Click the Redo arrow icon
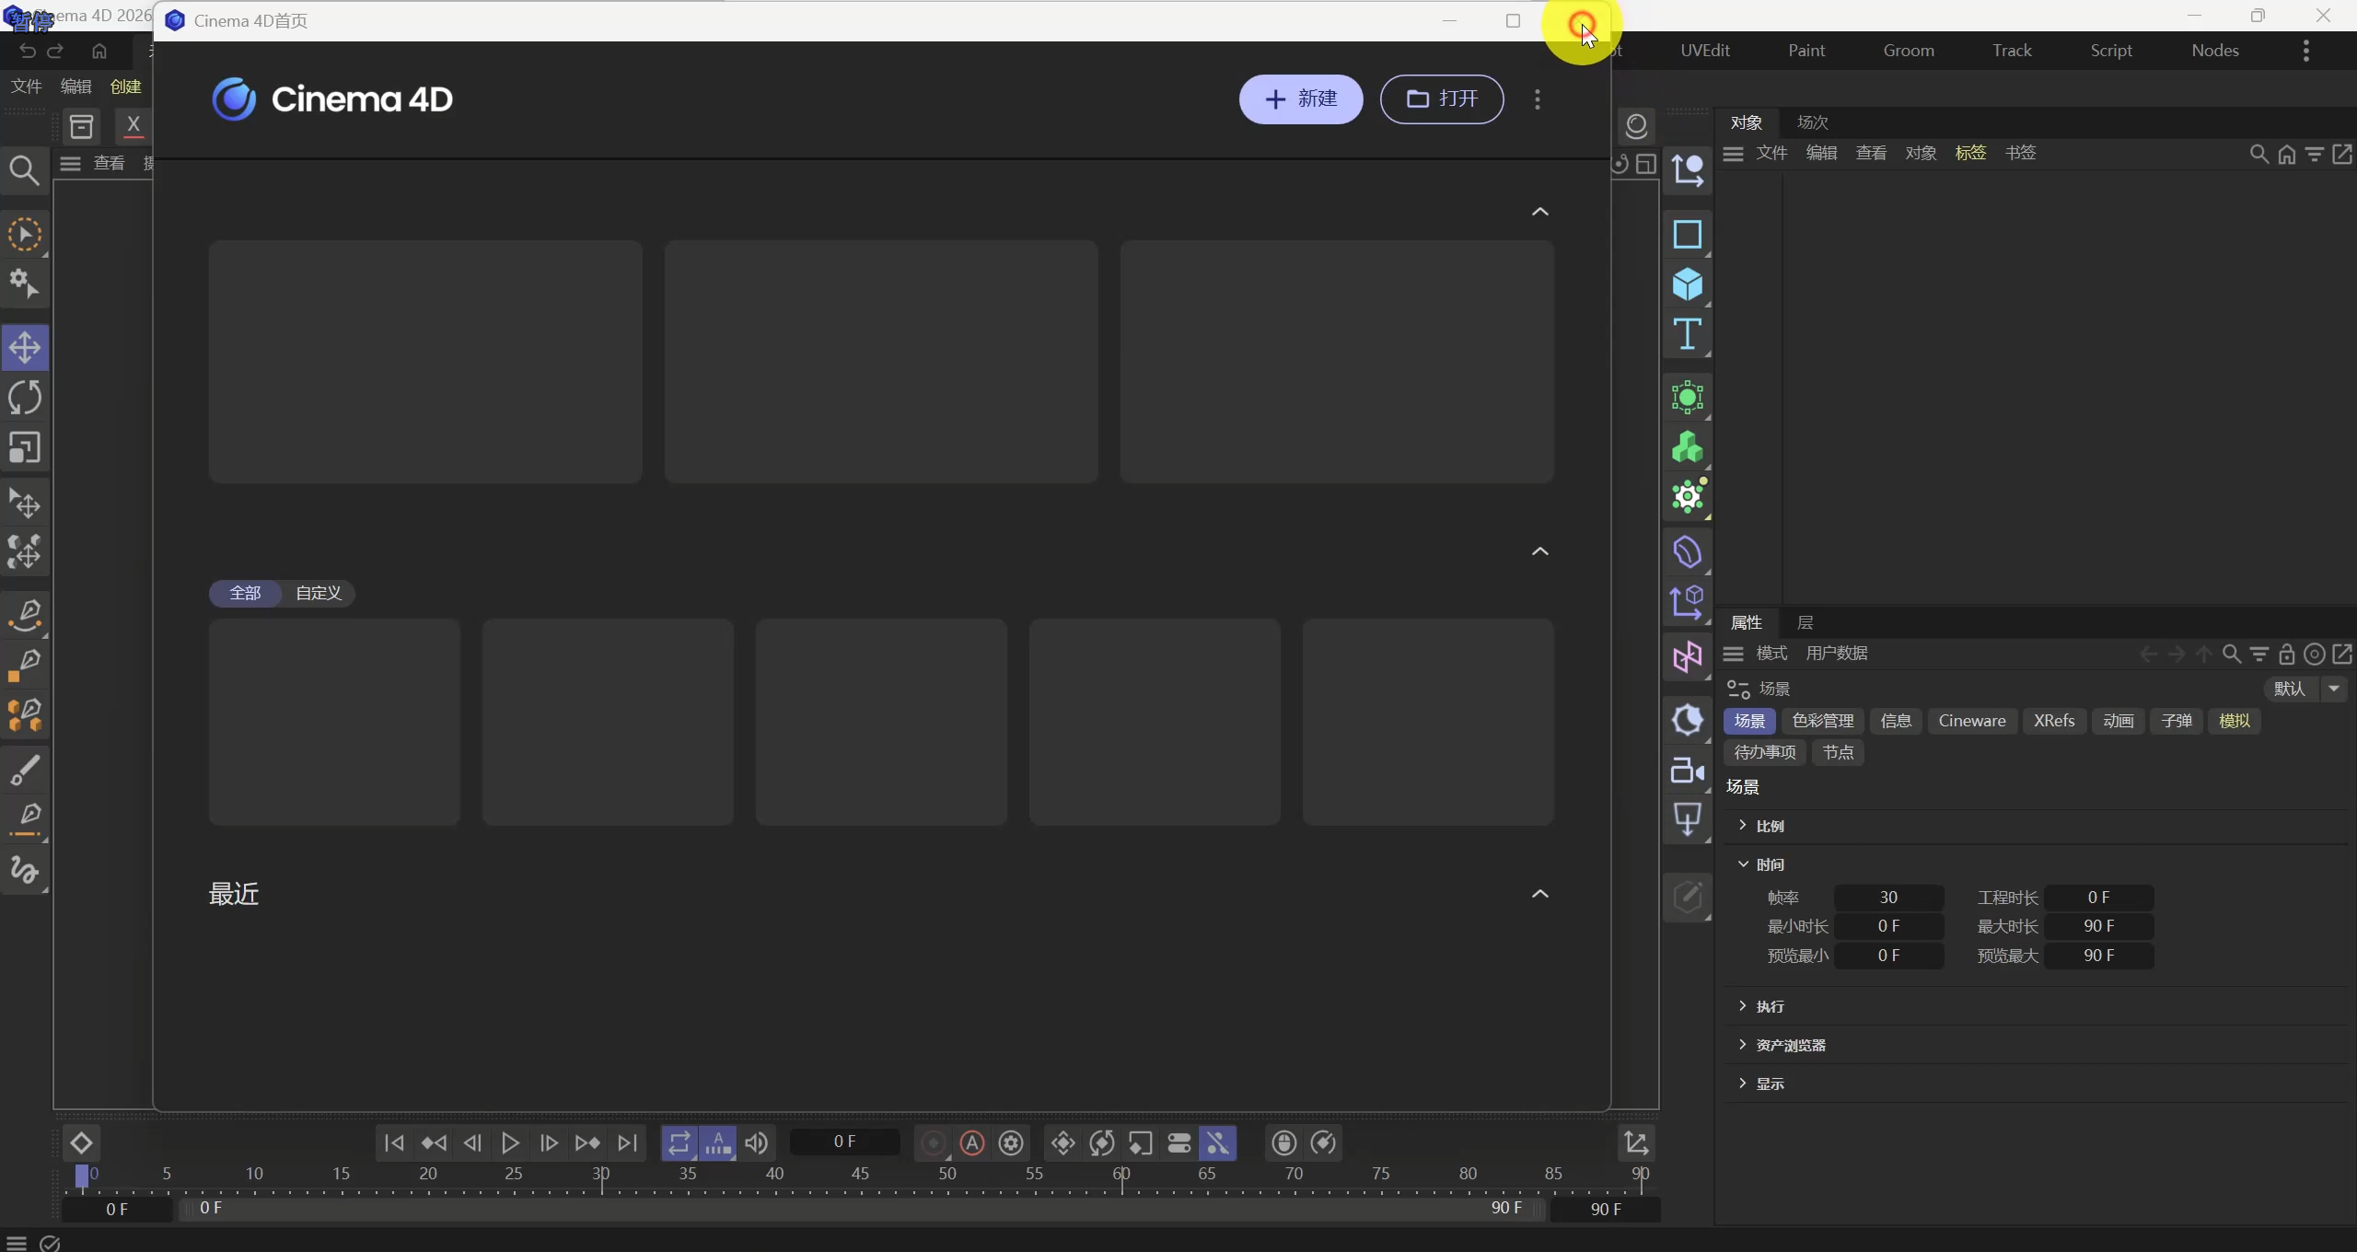 click(x=55, y=51)
